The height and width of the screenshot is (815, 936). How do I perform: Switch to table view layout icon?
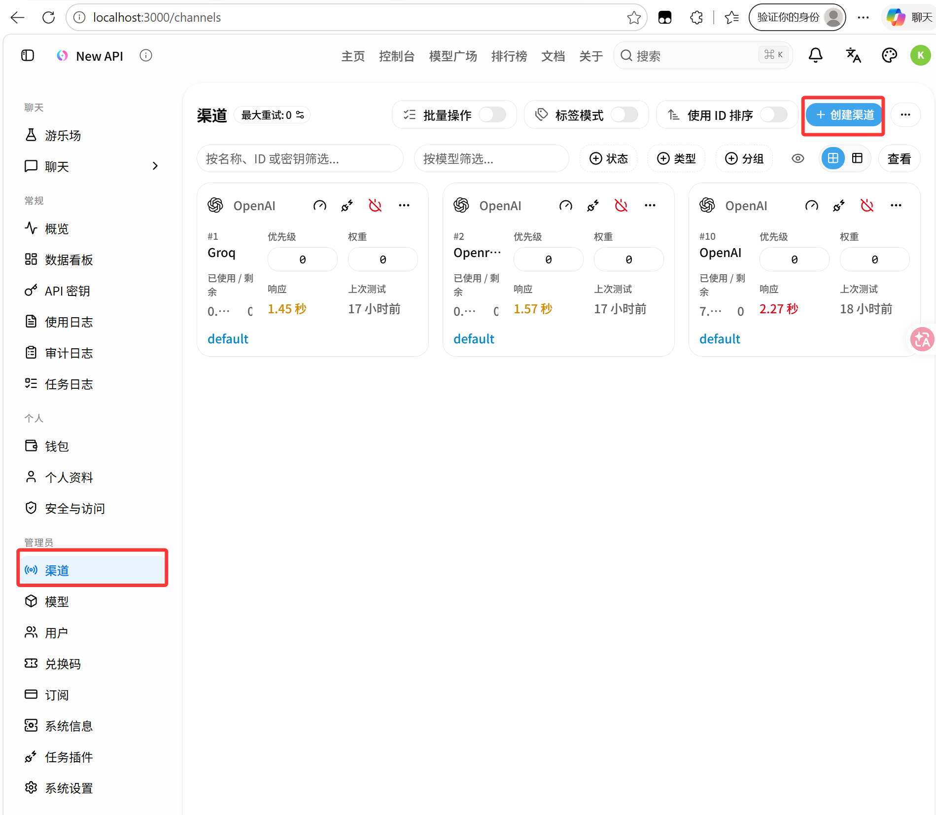858,158
